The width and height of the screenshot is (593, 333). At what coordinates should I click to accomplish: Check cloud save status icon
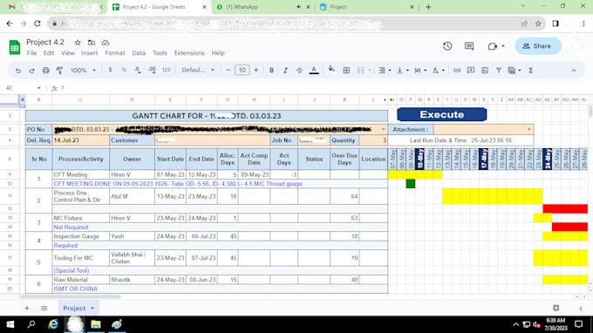(x=106, y=43)
